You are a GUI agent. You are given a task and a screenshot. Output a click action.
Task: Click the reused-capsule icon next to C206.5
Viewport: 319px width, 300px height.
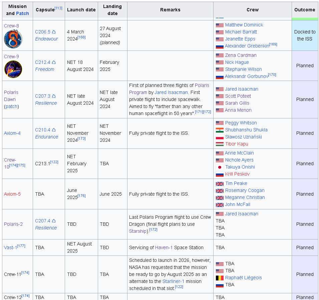54,32
